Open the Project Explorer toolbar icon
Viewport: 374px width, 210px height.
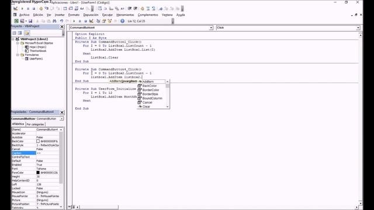pyautogui.click(x=98, y=21)
